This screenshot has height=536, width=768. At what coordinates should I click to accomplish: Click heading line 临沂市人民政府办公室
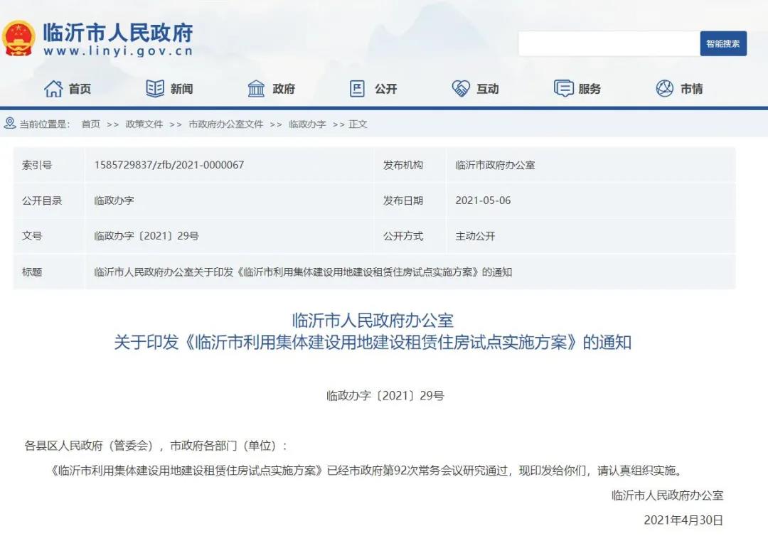click(x=373, y=321)
